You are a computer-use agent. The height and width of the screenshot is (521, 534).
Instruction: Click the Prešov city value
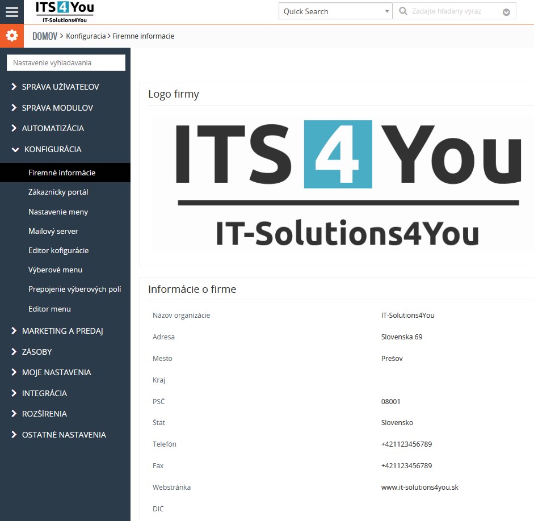392,358
